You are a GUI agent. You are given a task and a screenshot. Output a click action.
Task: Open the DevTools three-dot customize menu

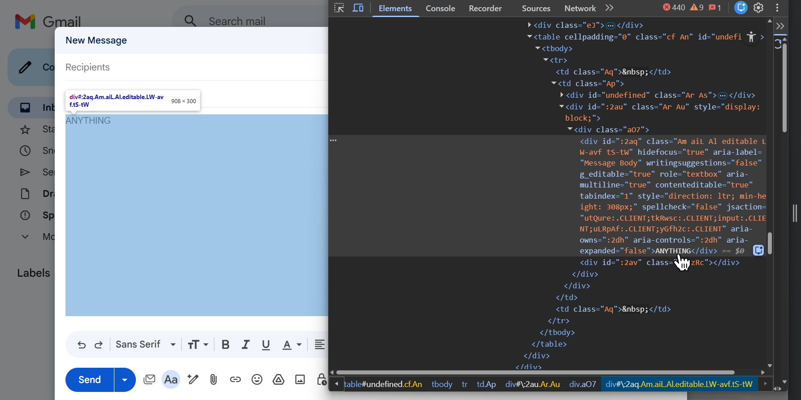pyautogui.click(x=777, y=8)
